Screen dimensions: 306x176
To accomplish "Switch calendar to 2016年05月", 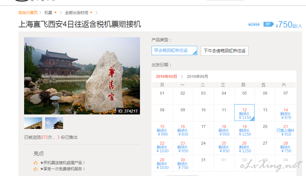I will (x=166, y=77).
